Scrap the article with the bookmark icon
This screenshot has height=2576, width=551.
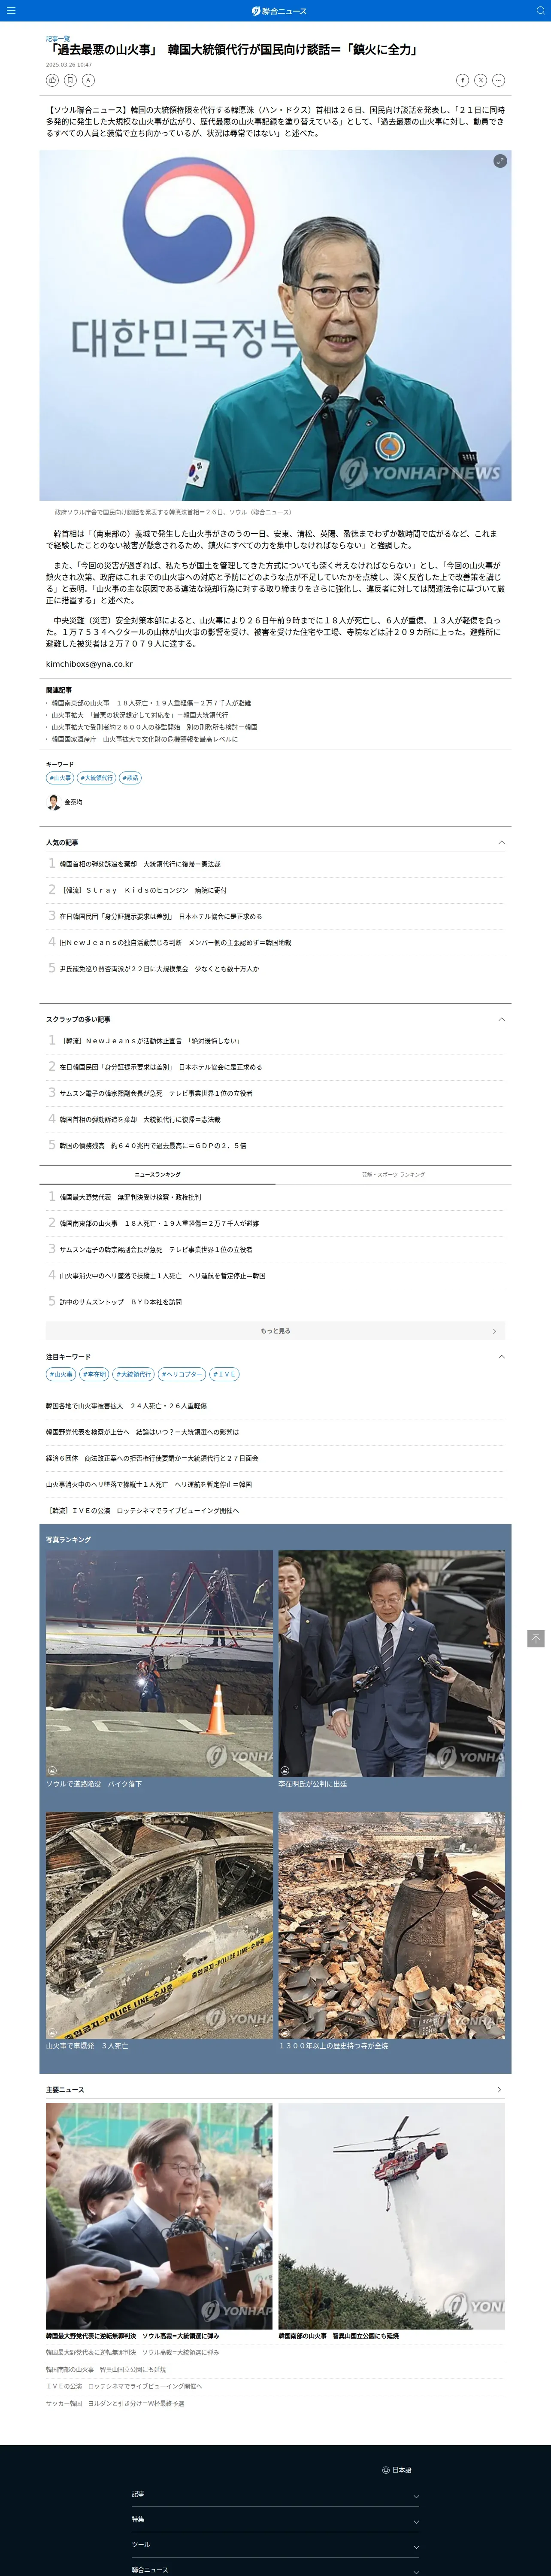point(70,80)
